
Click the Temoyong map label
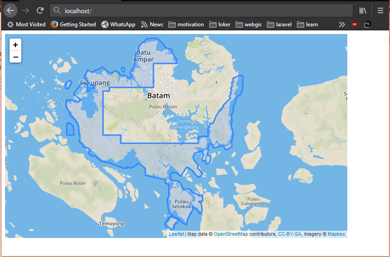point(111,224)
